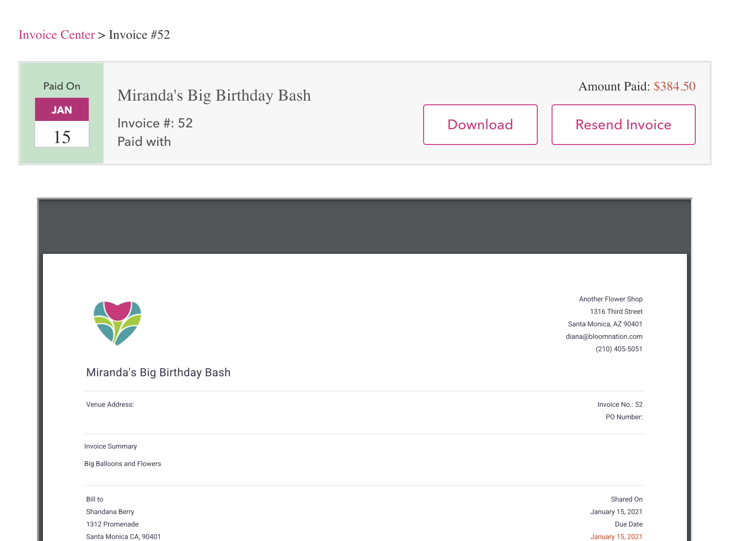Screen dimensions: 741x541
Task: Select the Amount Paid $384.50 value
Action: 674,86
